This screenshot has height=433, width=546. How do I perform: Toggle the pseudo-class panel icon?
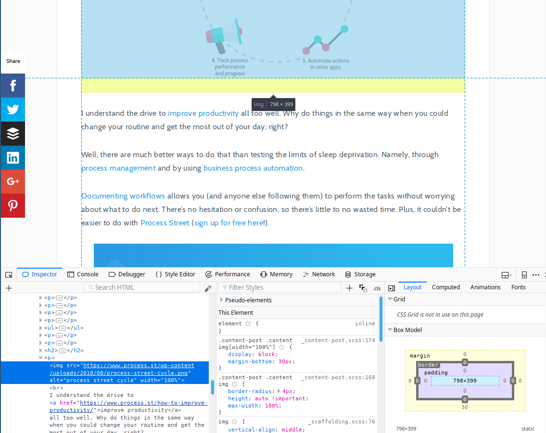363,288
